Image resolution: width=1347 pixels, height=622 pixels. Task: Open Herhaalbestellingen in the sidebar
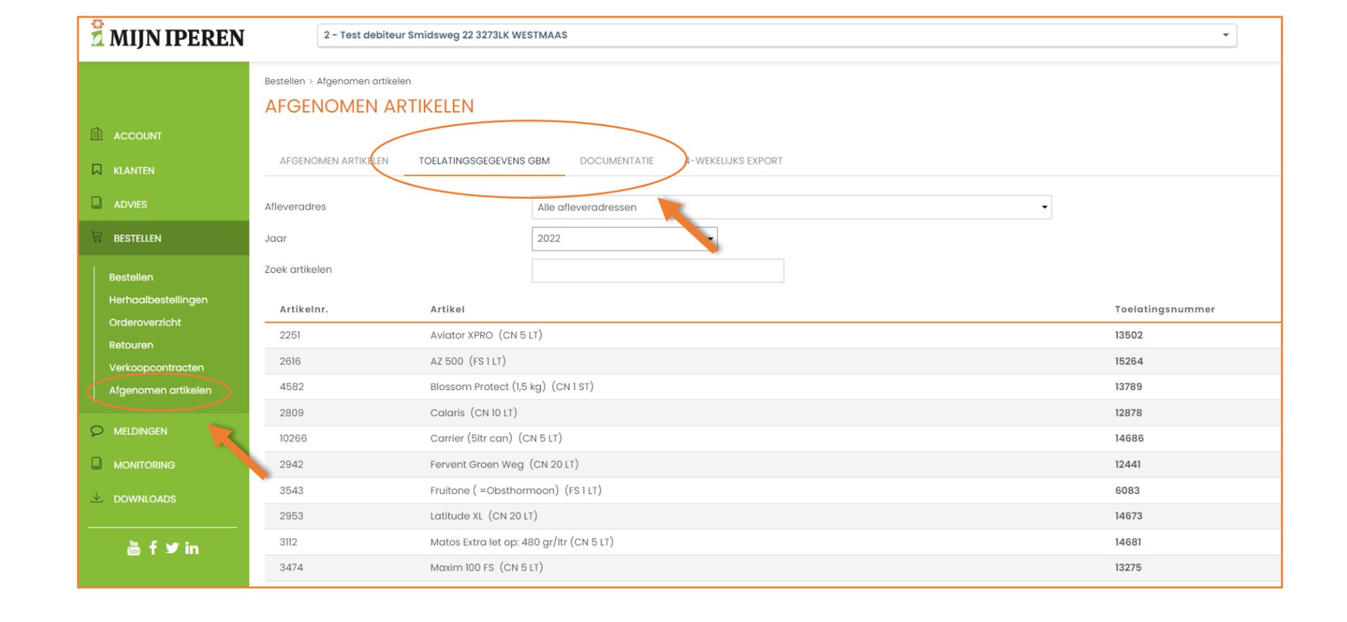(158, 300)
